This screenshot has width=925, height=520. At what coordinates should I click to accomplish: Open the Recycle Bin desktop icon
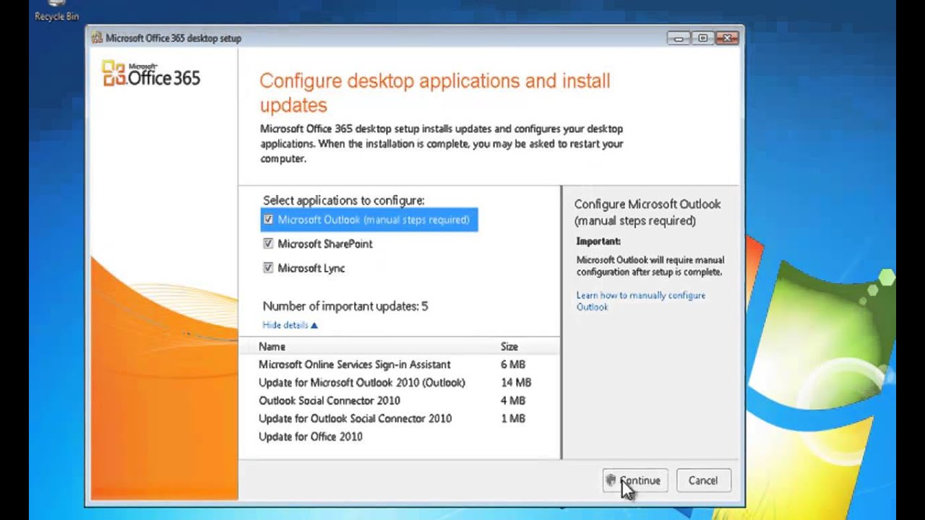point(56,11)
